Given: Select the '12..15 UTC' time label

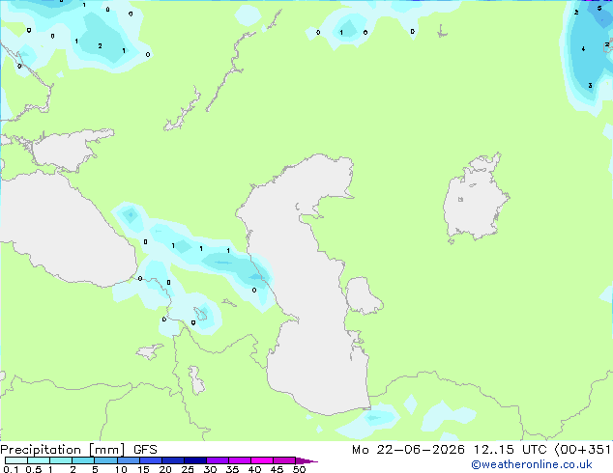Looking at the screenshot, I should coord(511,450).
